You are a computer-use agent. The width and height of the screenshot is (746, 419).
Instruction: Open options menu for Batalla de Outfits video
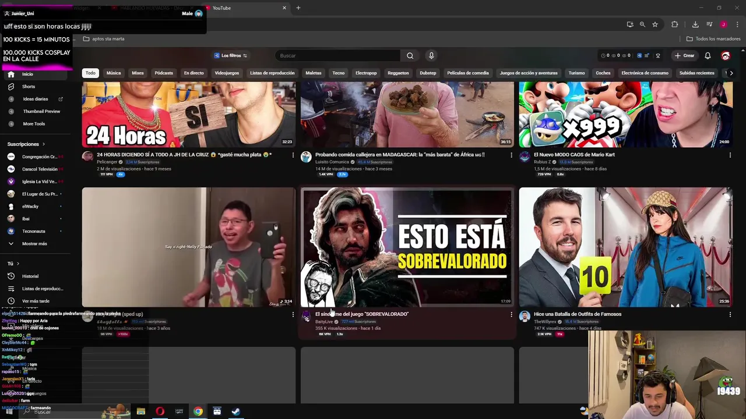pos(730,315)
